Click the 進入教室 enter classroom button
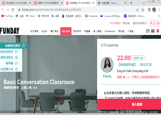 click(129, 104)
